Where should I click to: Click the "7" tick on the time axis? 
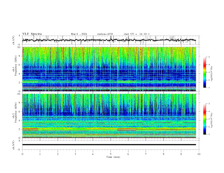146,154
